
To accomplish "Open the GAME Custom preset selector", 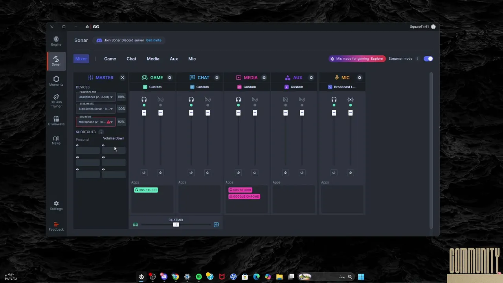I will tap(152, 87).
